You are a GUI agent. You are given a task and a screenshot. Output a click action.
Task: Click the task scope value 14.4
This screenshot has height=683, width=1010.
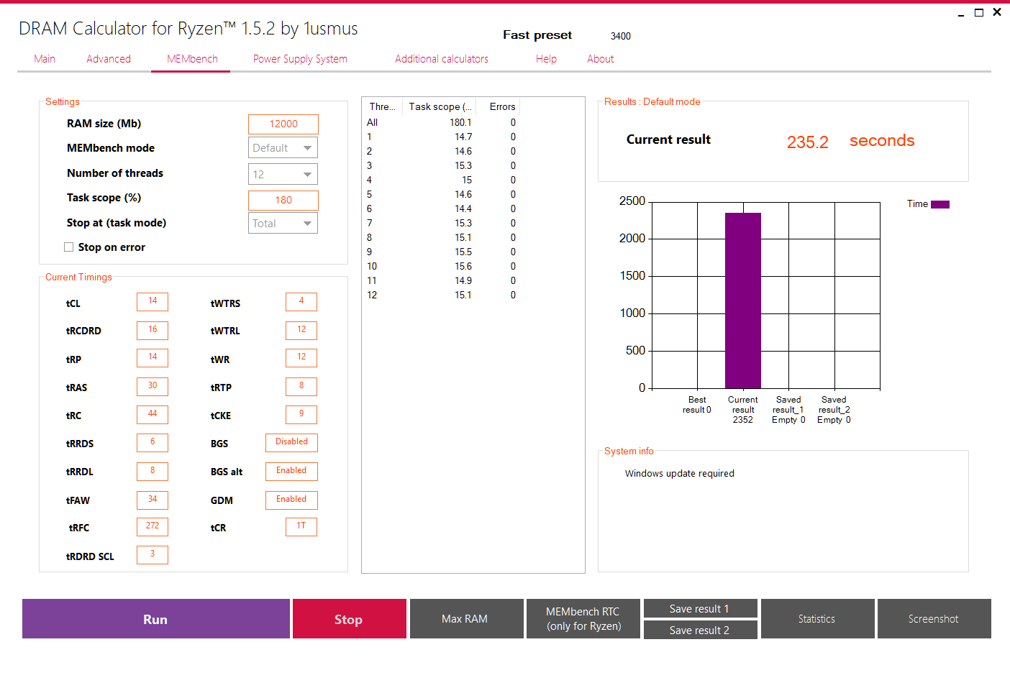pos(463,209)
